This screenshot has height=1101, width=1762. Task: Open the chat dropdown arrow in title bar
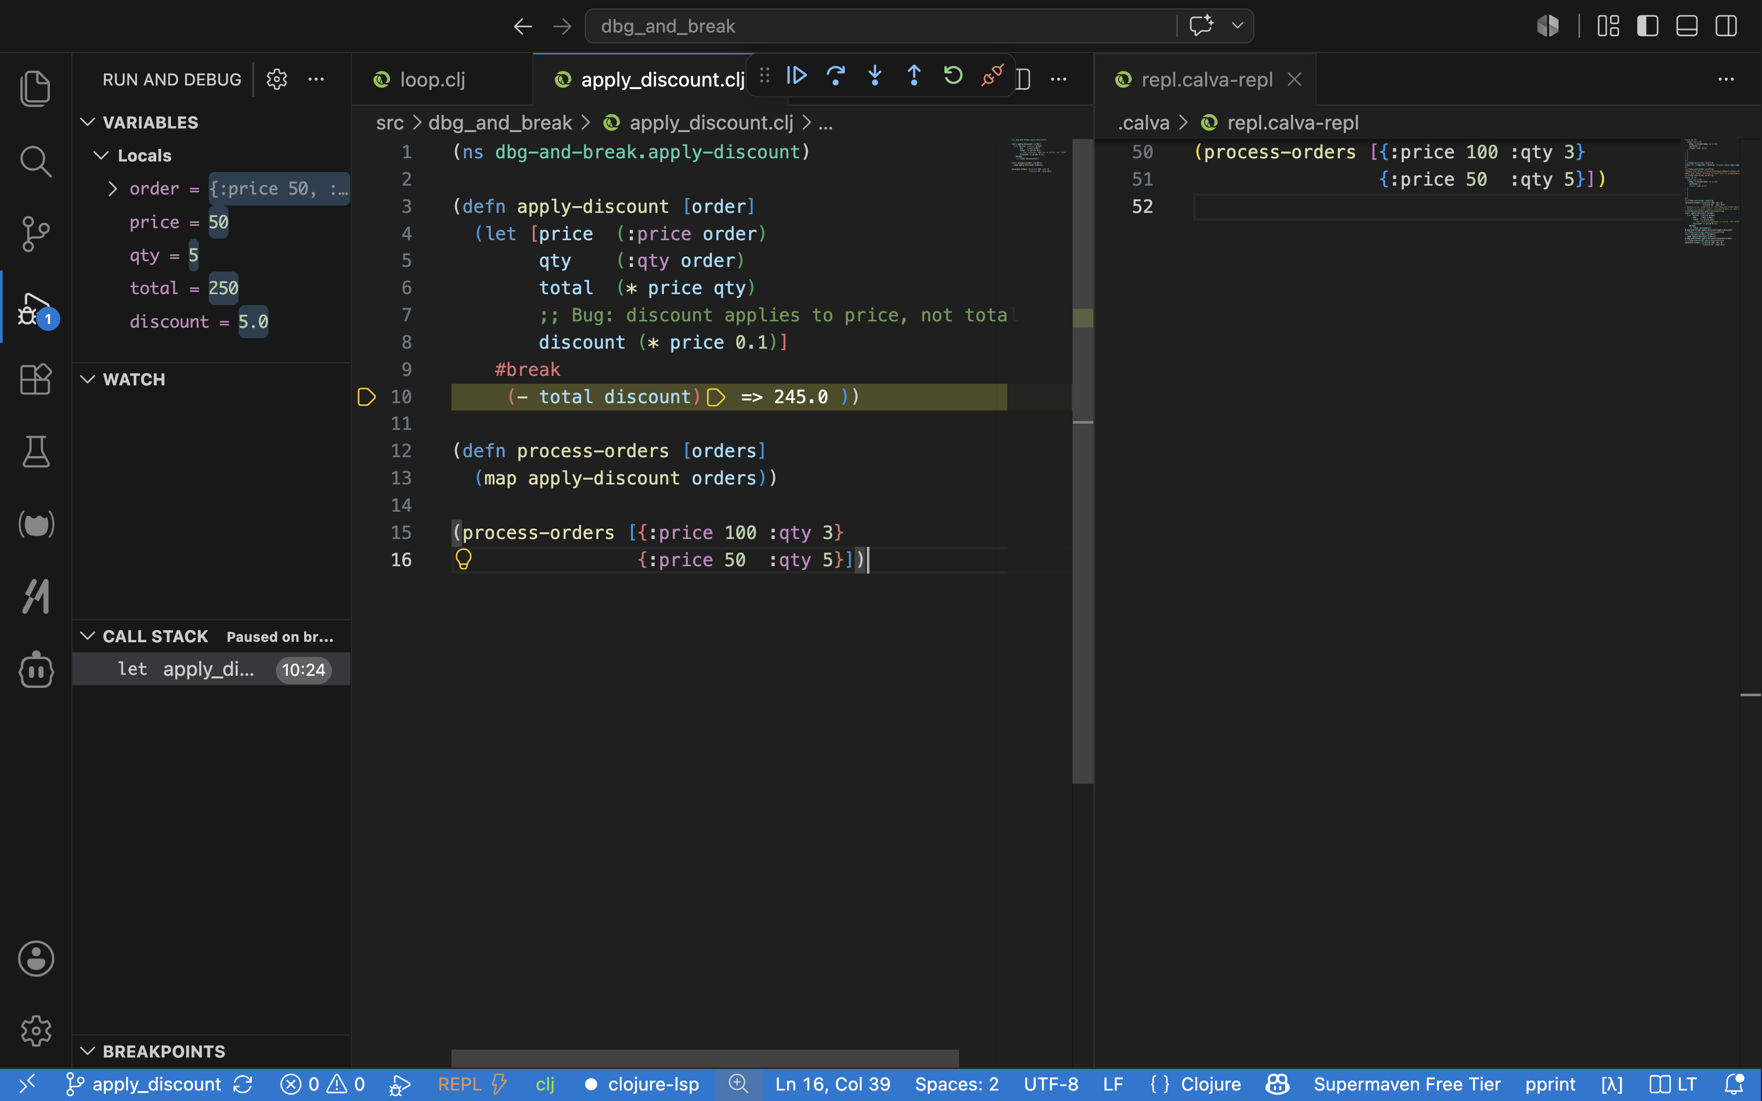(x=1237, y=26)
